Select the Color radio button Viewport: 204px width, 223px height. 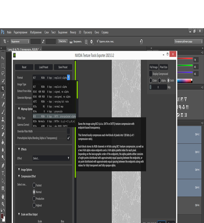pyautogui.click(x=151, y=80)
